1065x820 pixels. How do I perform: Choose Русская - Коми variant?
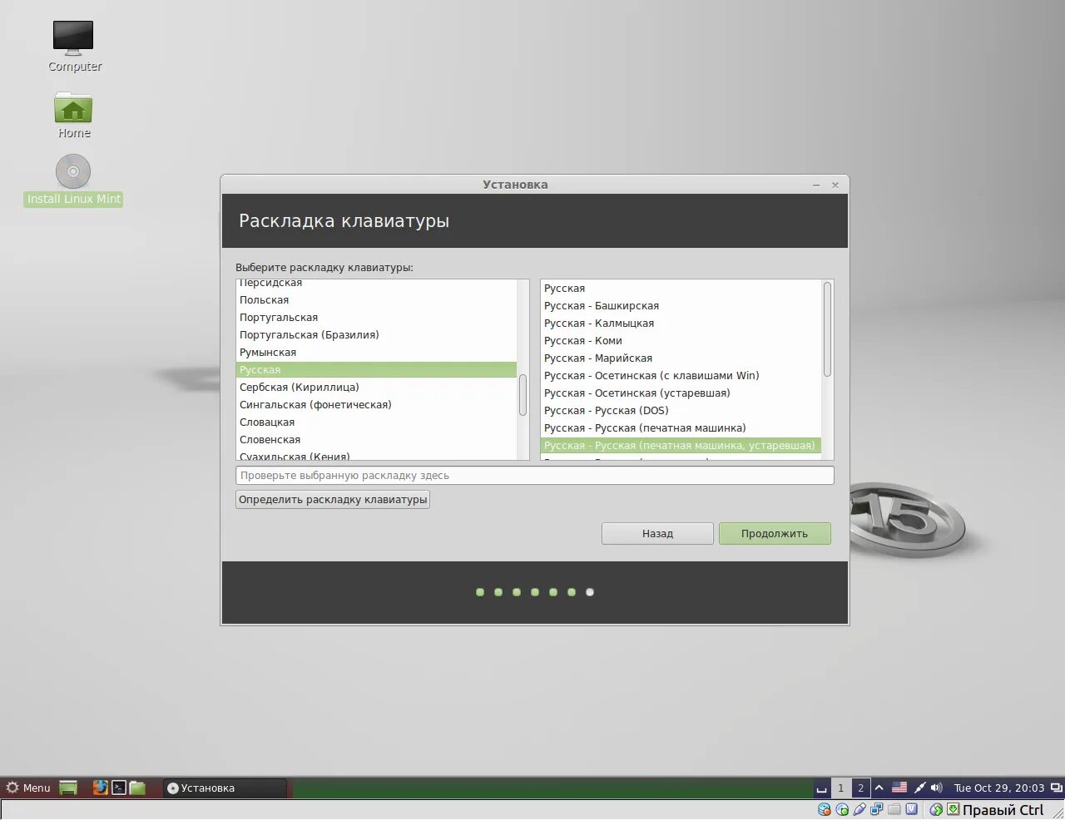pos(681,341)
